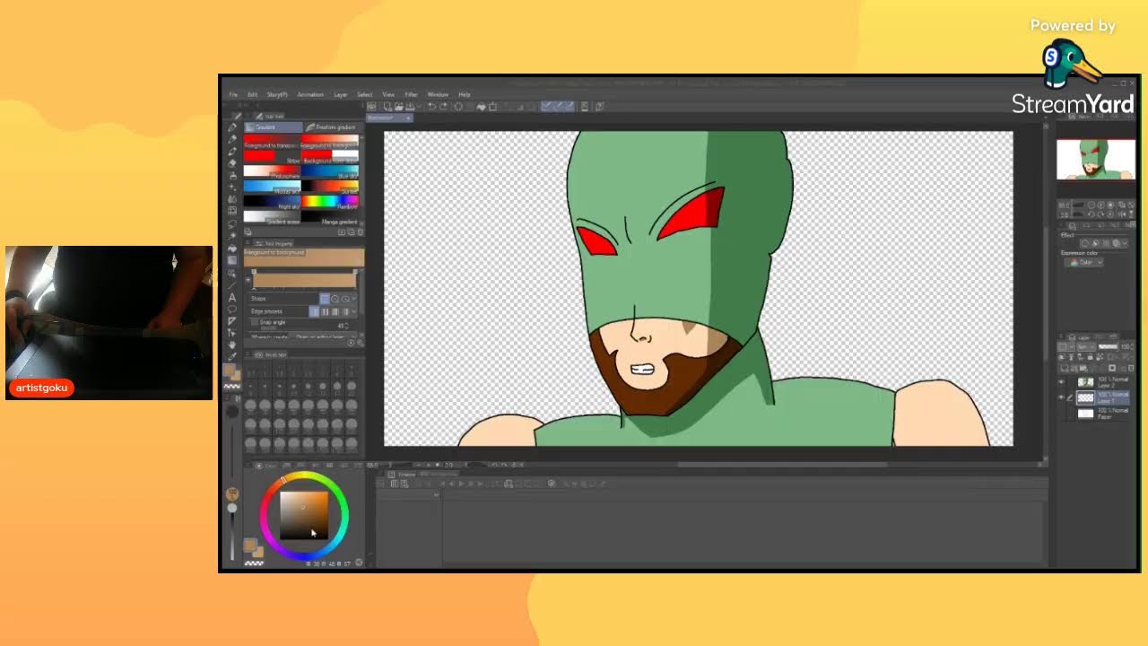Select the transparent color swatch below color wheel
This screenshot has height=646, width=1148.
click(x=254, y=563)
